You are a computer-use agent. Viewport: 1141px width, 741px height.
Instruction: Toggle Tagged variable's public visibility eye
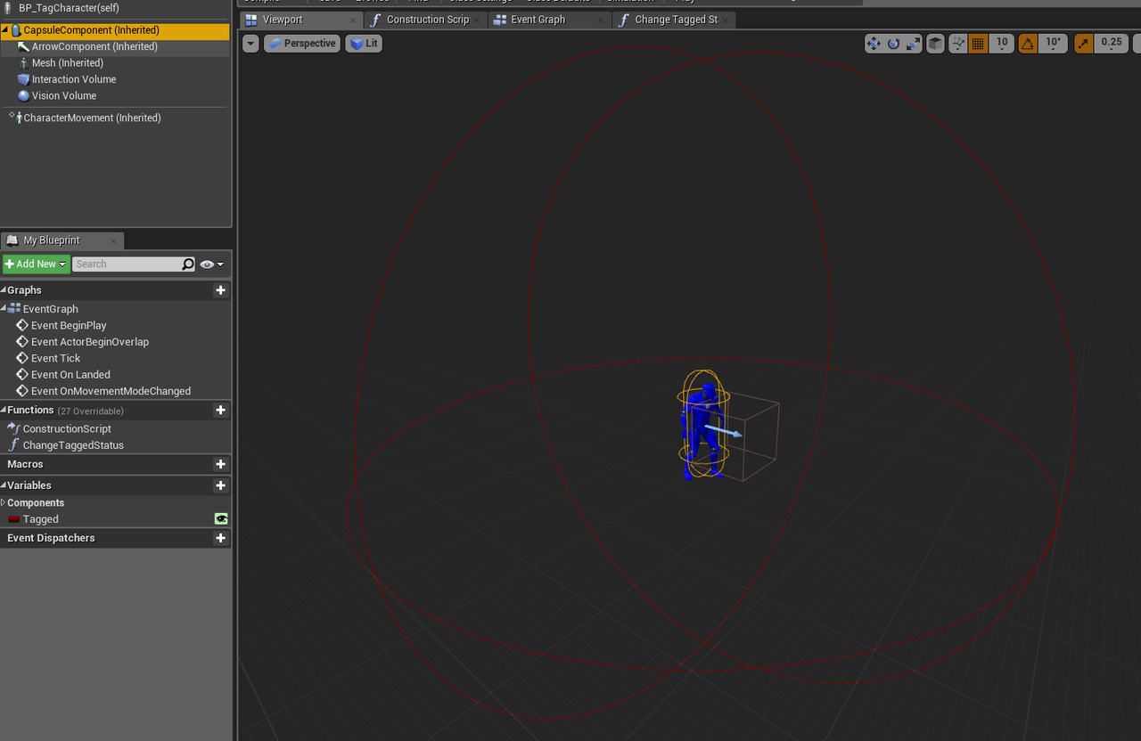[221, 519]
